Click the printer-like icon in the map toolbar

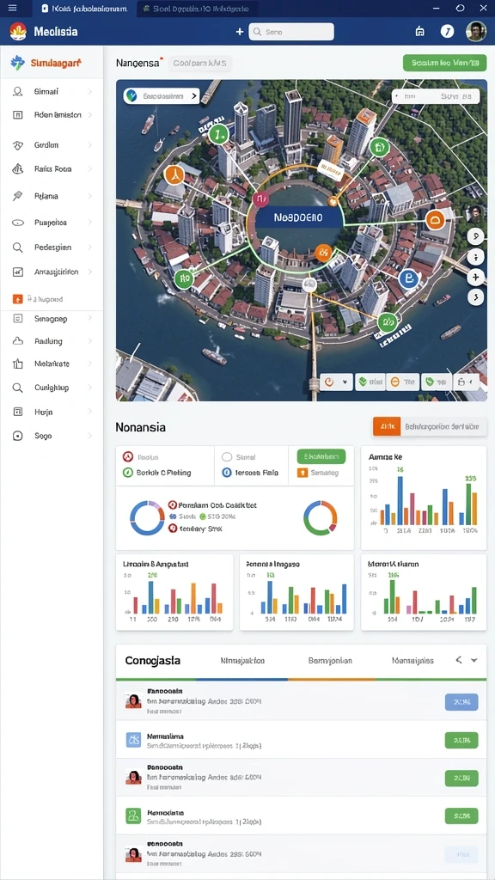coord(461,382)
